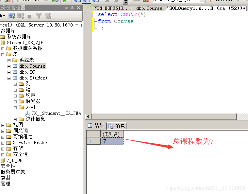Click the Filter funnel icon
Screen dimensions: 248x194
pos(39,16)
